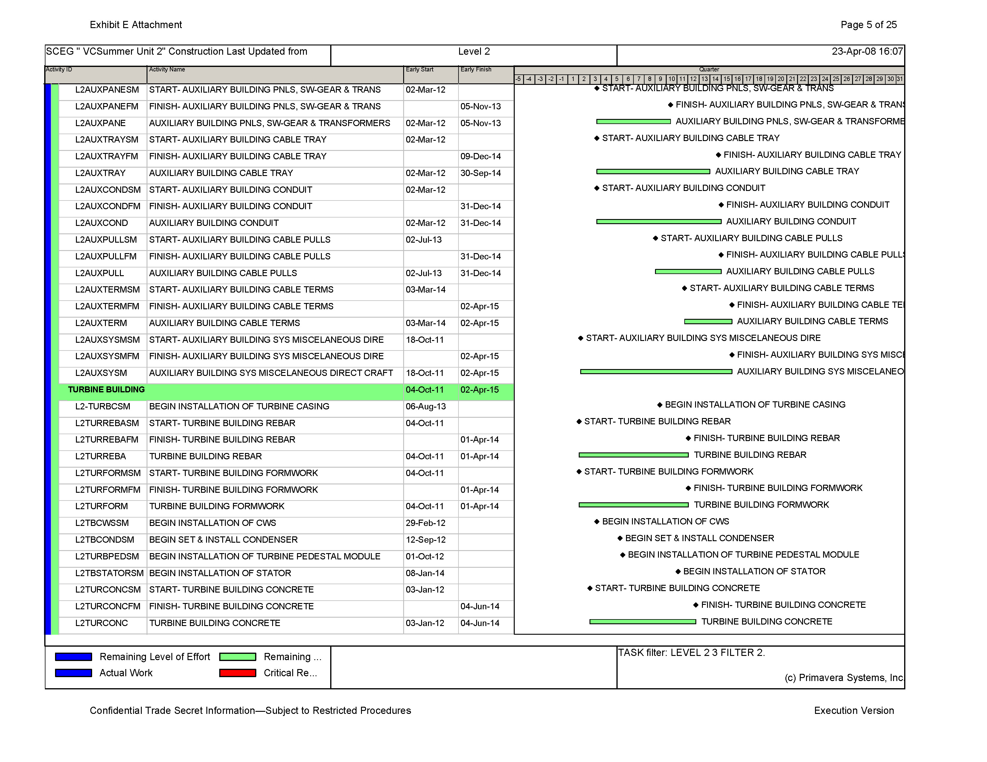The width and height of the screenshot is (987, 762).
Task: Click L2TBSTATORSM activity ID
Action: tap(109, 573)
